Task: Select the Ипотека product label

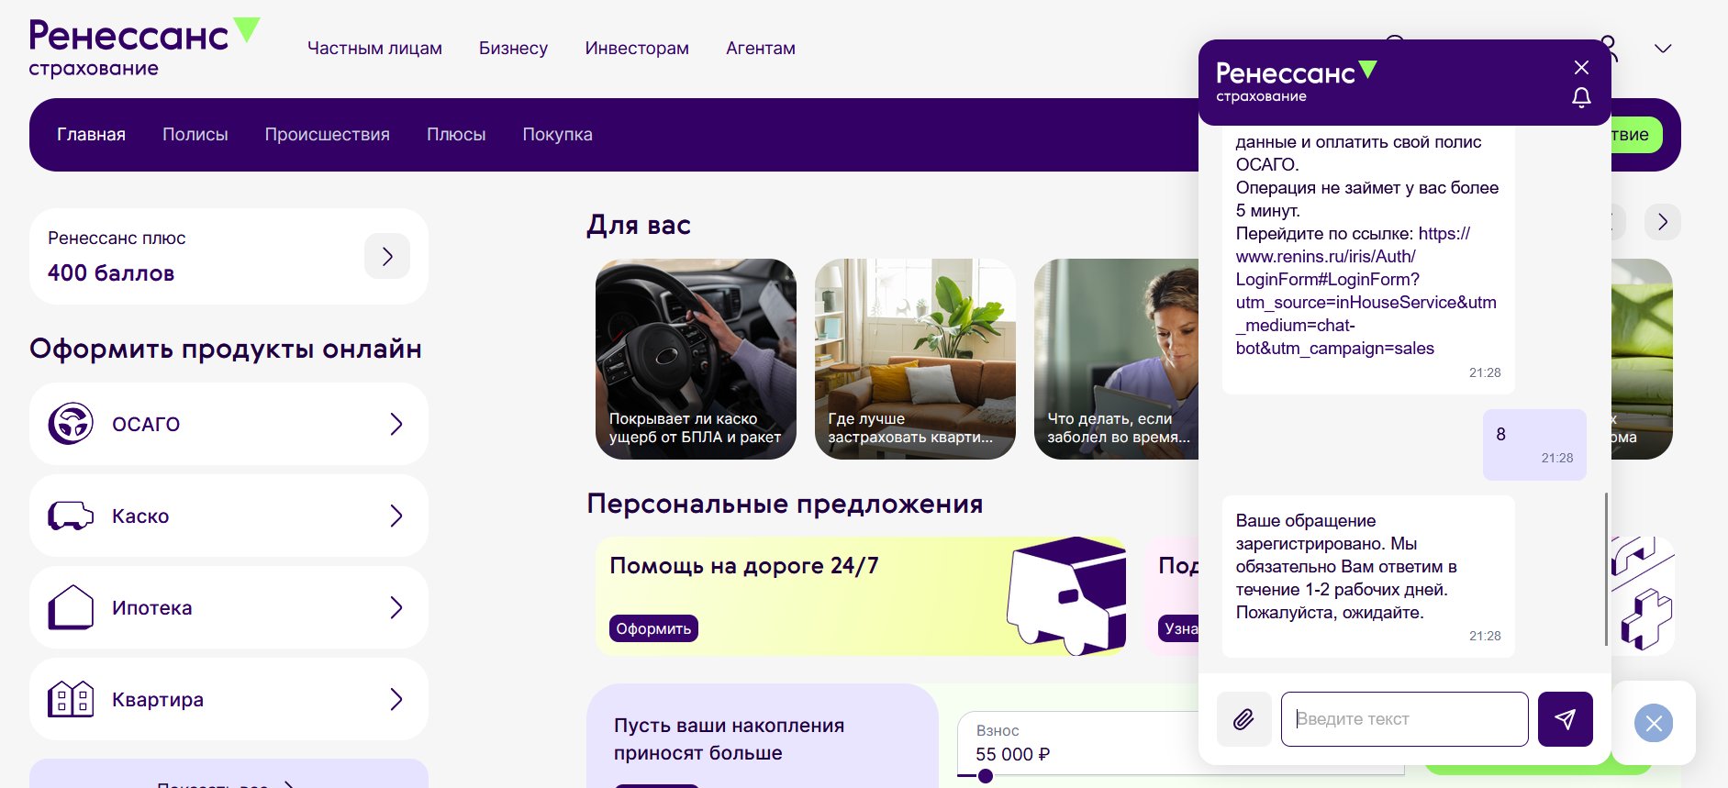Action: [152, 607]
